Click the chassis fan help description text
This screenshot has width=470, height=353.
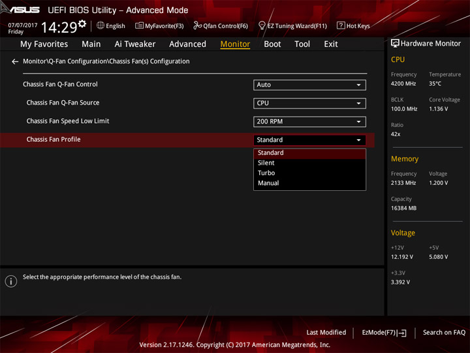[102, 277]
